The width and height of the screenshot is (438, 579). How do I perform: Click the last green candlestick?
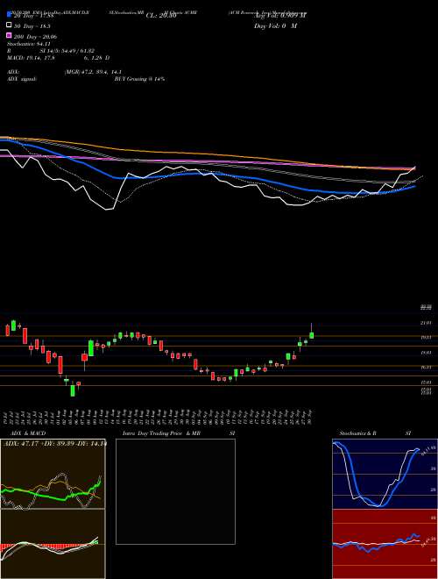[312, 335]
